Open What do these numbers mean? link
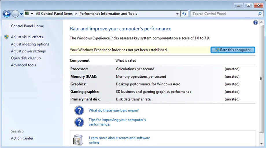The height and width of the screenshot is (148, 266). click(114, 110)
